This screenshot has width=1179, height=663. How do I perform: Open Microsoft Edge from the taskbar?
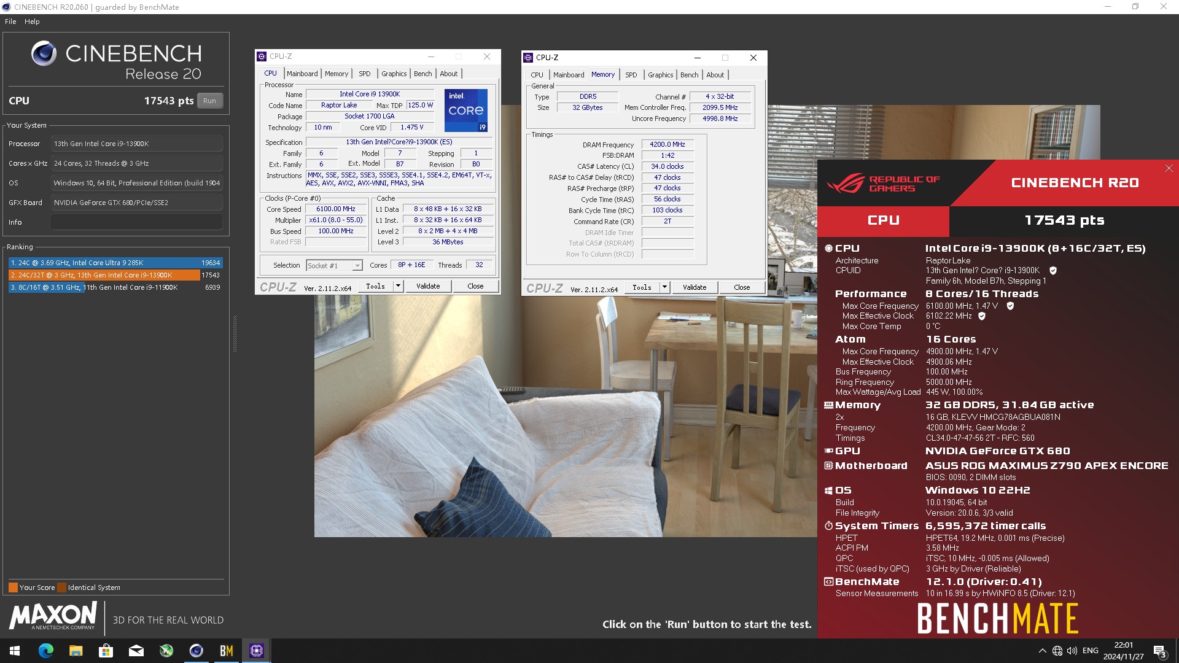click(45, 651)
